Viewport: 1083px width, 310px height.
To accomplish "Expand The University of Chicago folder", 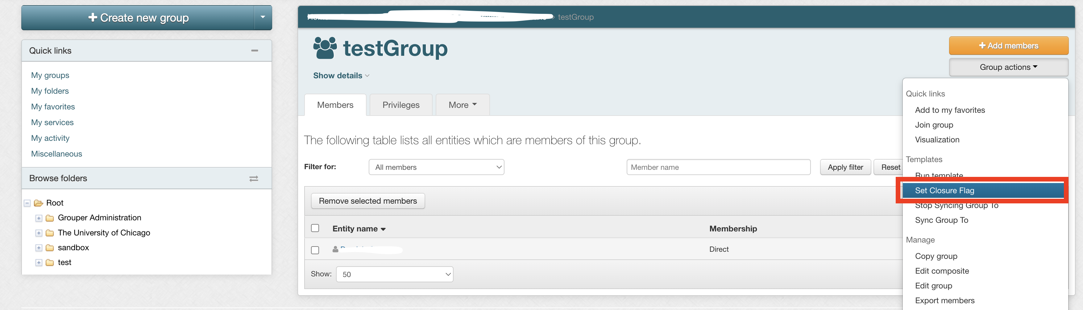I will 39,233.
